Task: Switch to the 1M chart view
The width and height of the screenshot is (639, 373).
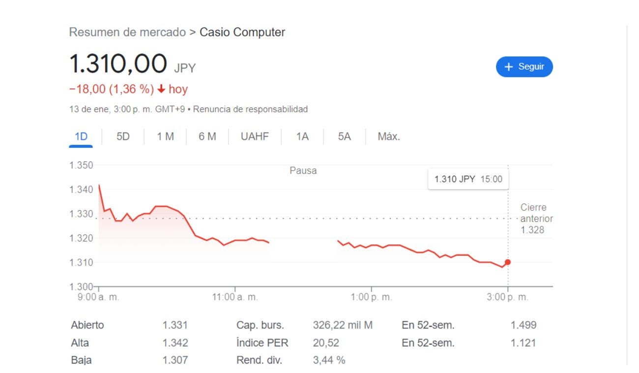Action: (166, 136)
